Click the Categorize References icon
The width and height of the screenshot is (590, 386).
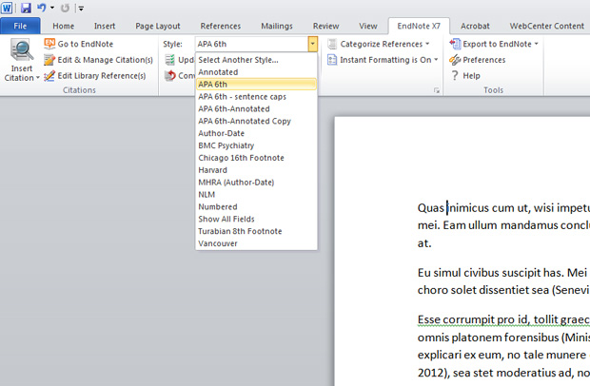click(332, 44)
